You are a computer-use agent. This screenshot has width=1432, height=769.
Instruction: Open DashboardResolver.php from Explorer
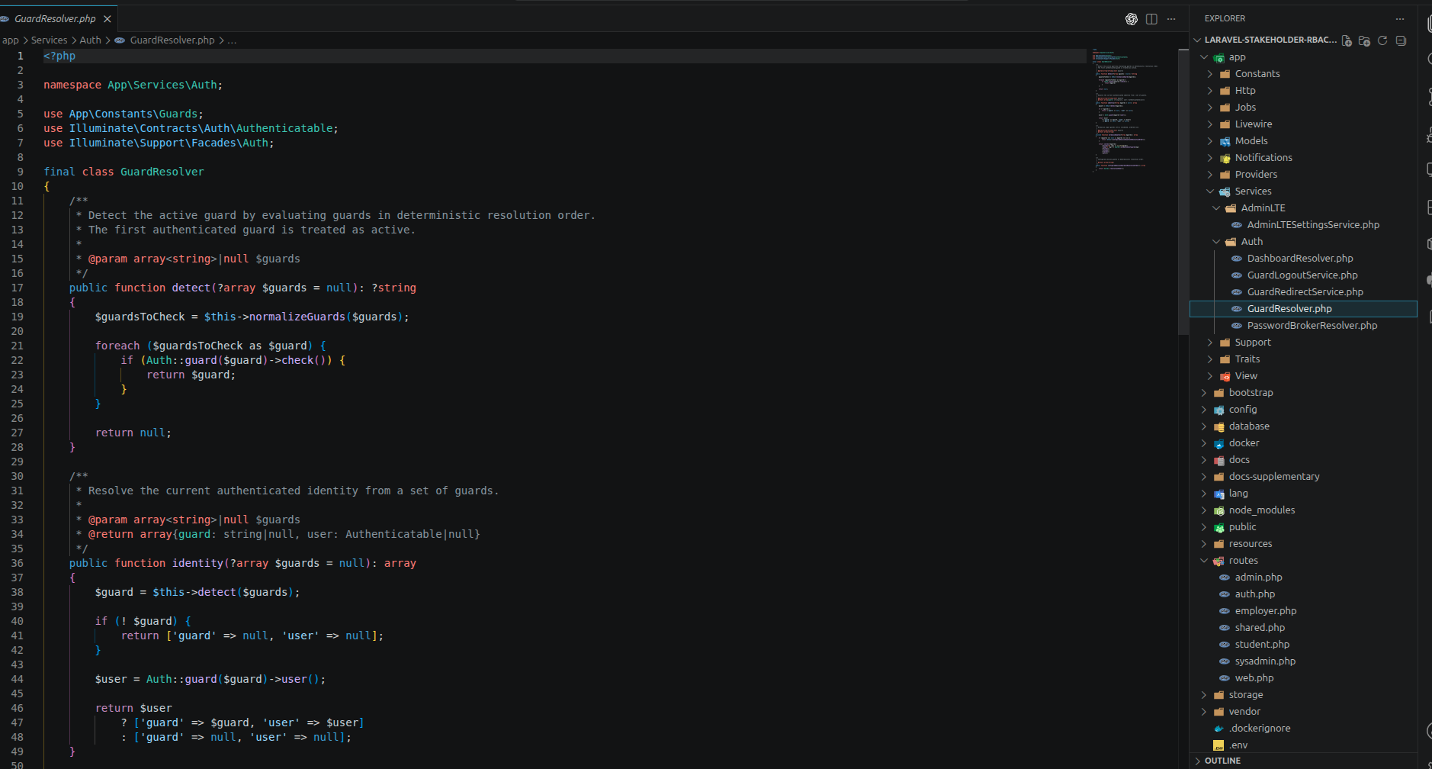(1300, 259)
